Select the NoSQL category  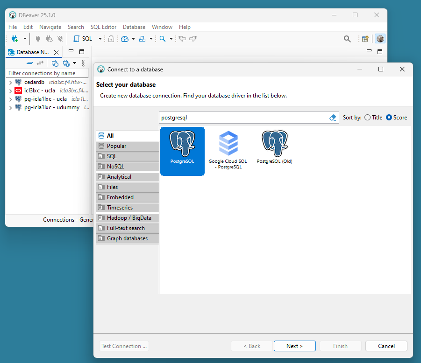pyautogui.click(x=127, y=167)
